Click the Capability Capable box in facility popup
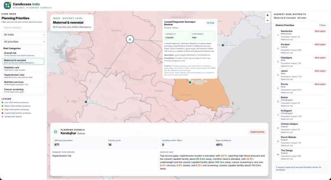This screenshot has height=180, width=331. pos(177,36)
